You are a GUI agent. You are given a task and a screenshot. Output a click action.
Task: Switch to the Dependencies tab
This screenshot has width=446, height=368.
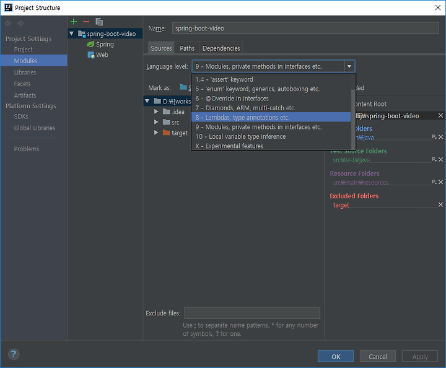click(x=221, y=48)
